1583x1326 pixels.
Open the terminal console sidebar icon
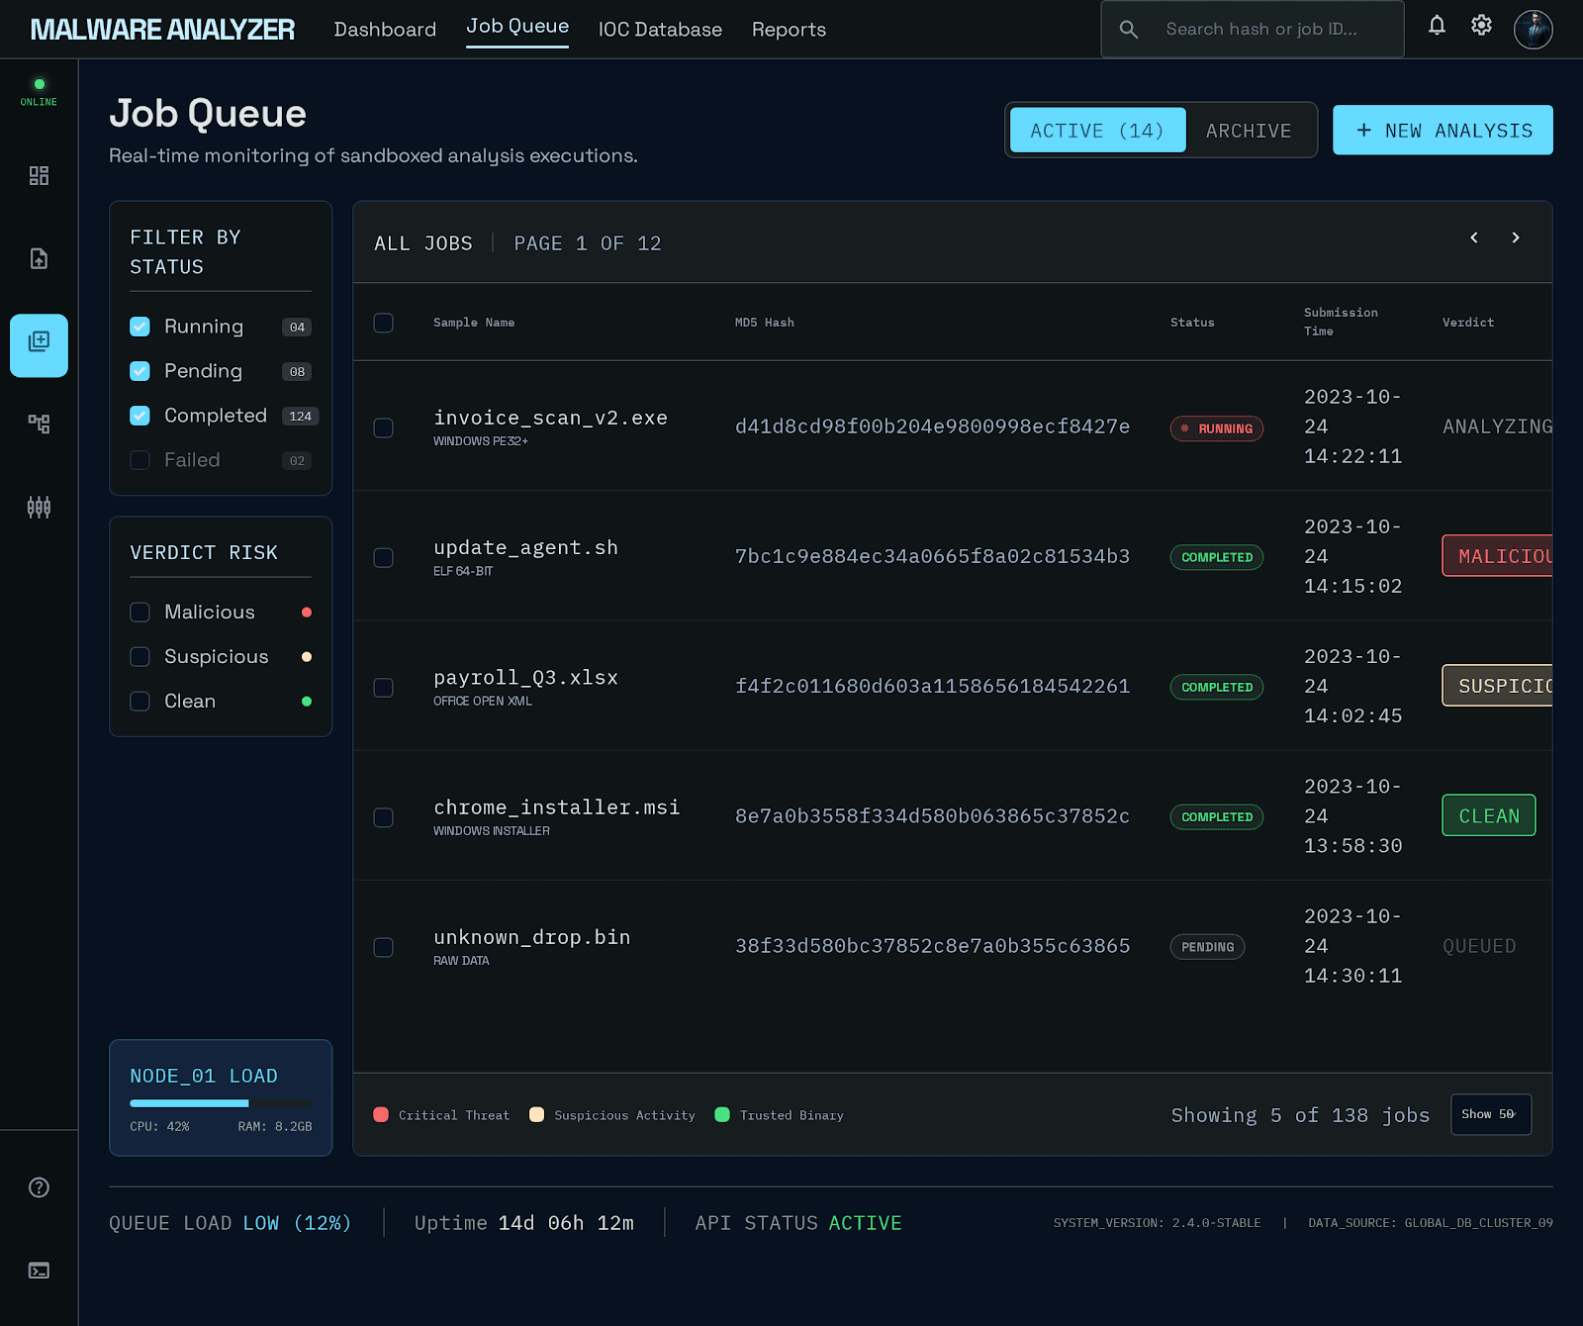pyautogui.click(x=39, y=1271)
